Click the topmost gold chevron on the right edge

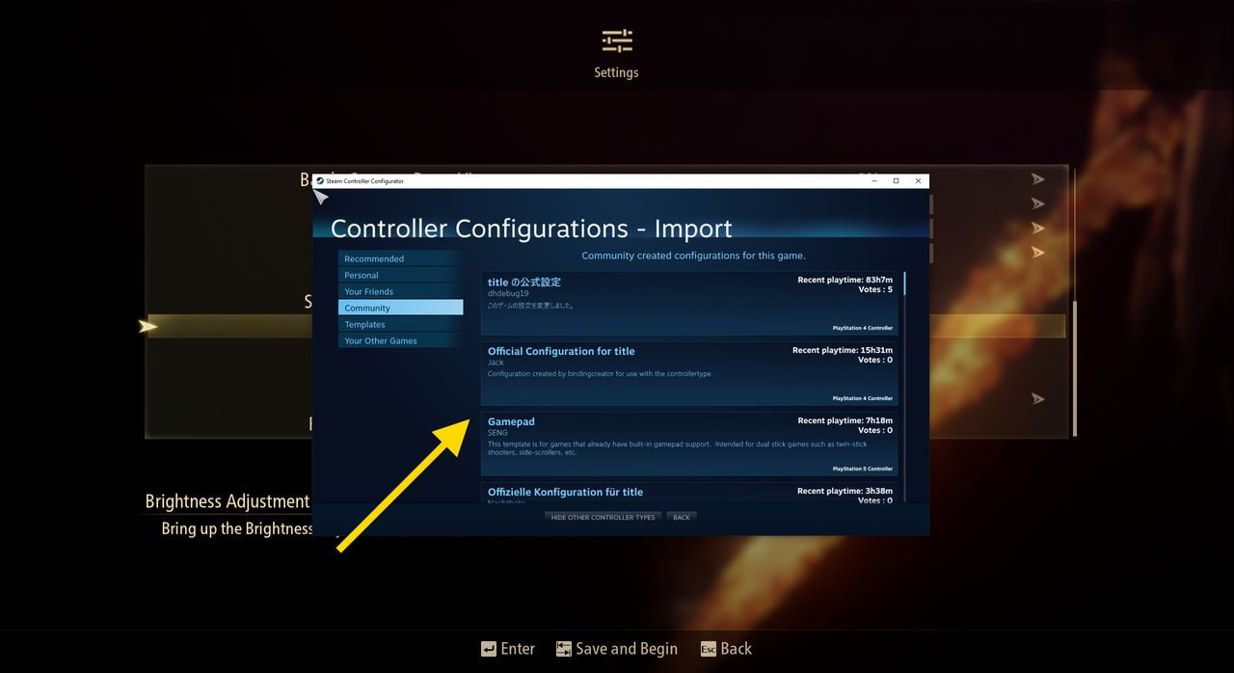click(x=1038, y=178)
